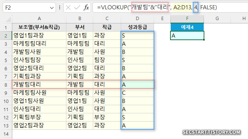Click 대리 in row 8 직급 column
The image size is (248, 139).
pyautogui.click(x=107, y=84)
